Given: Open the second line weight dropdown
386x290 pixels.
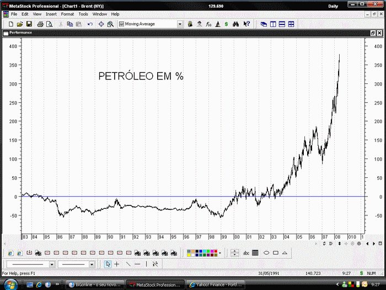Looking at the screenshot, I should 92,265.
